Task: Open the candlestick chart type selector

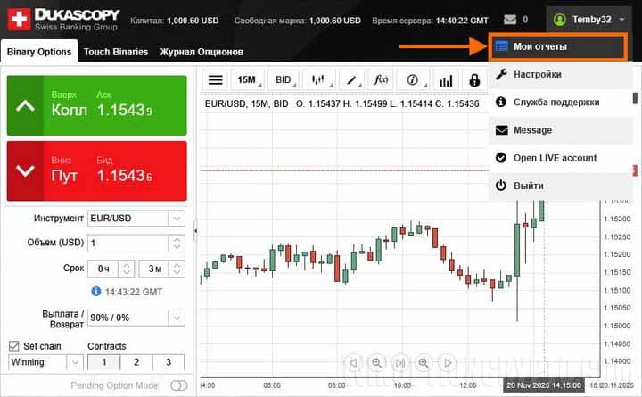Action: click(318, 79)
